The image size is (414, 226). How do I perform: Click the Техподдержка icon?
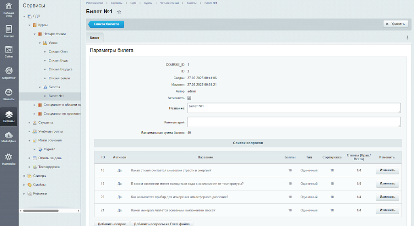pyautogui.click(x=35, y=167)
